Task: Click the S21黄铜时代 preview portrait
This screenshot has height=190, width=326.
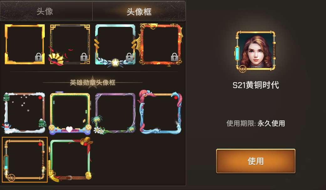Action: [256, 52]
